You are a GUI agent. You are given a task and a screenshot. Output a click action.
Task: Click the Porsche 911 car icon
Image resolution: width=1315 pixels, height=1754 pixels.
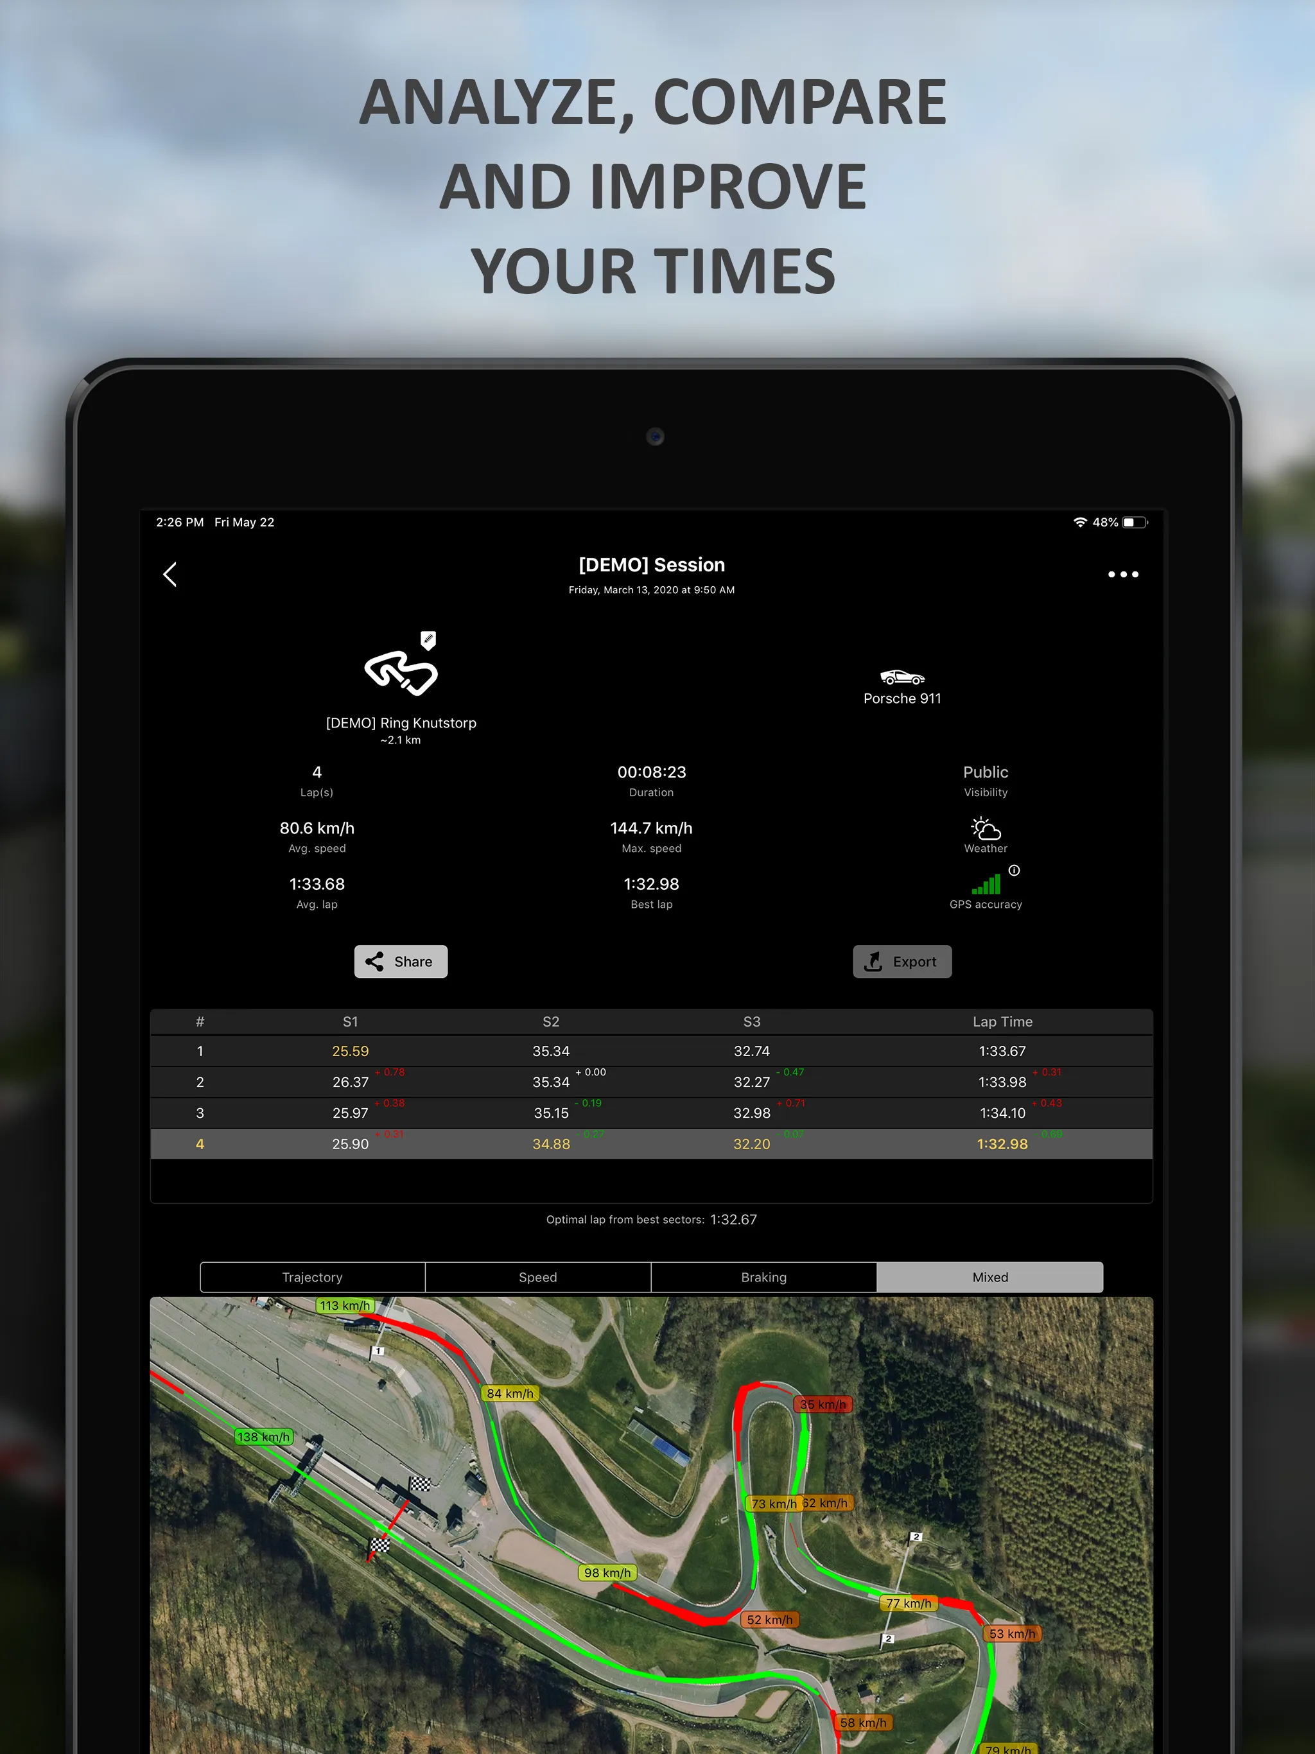point(903,674)
